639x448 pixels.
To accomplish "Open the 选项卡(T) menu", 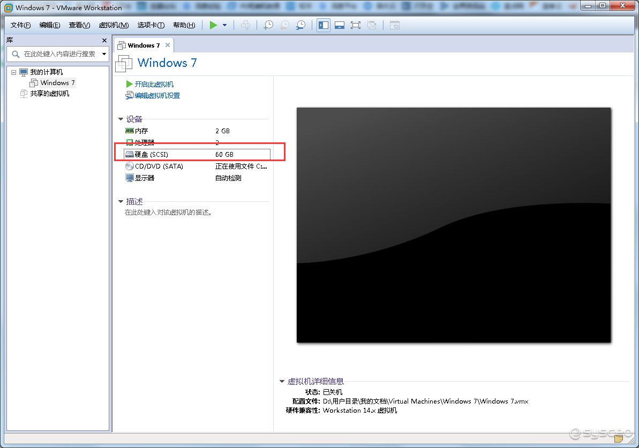I will [151, 25].
